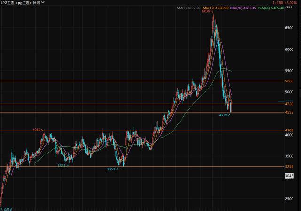
Task: Click the 3333 low price marker
Action: [x=62, y=166]
